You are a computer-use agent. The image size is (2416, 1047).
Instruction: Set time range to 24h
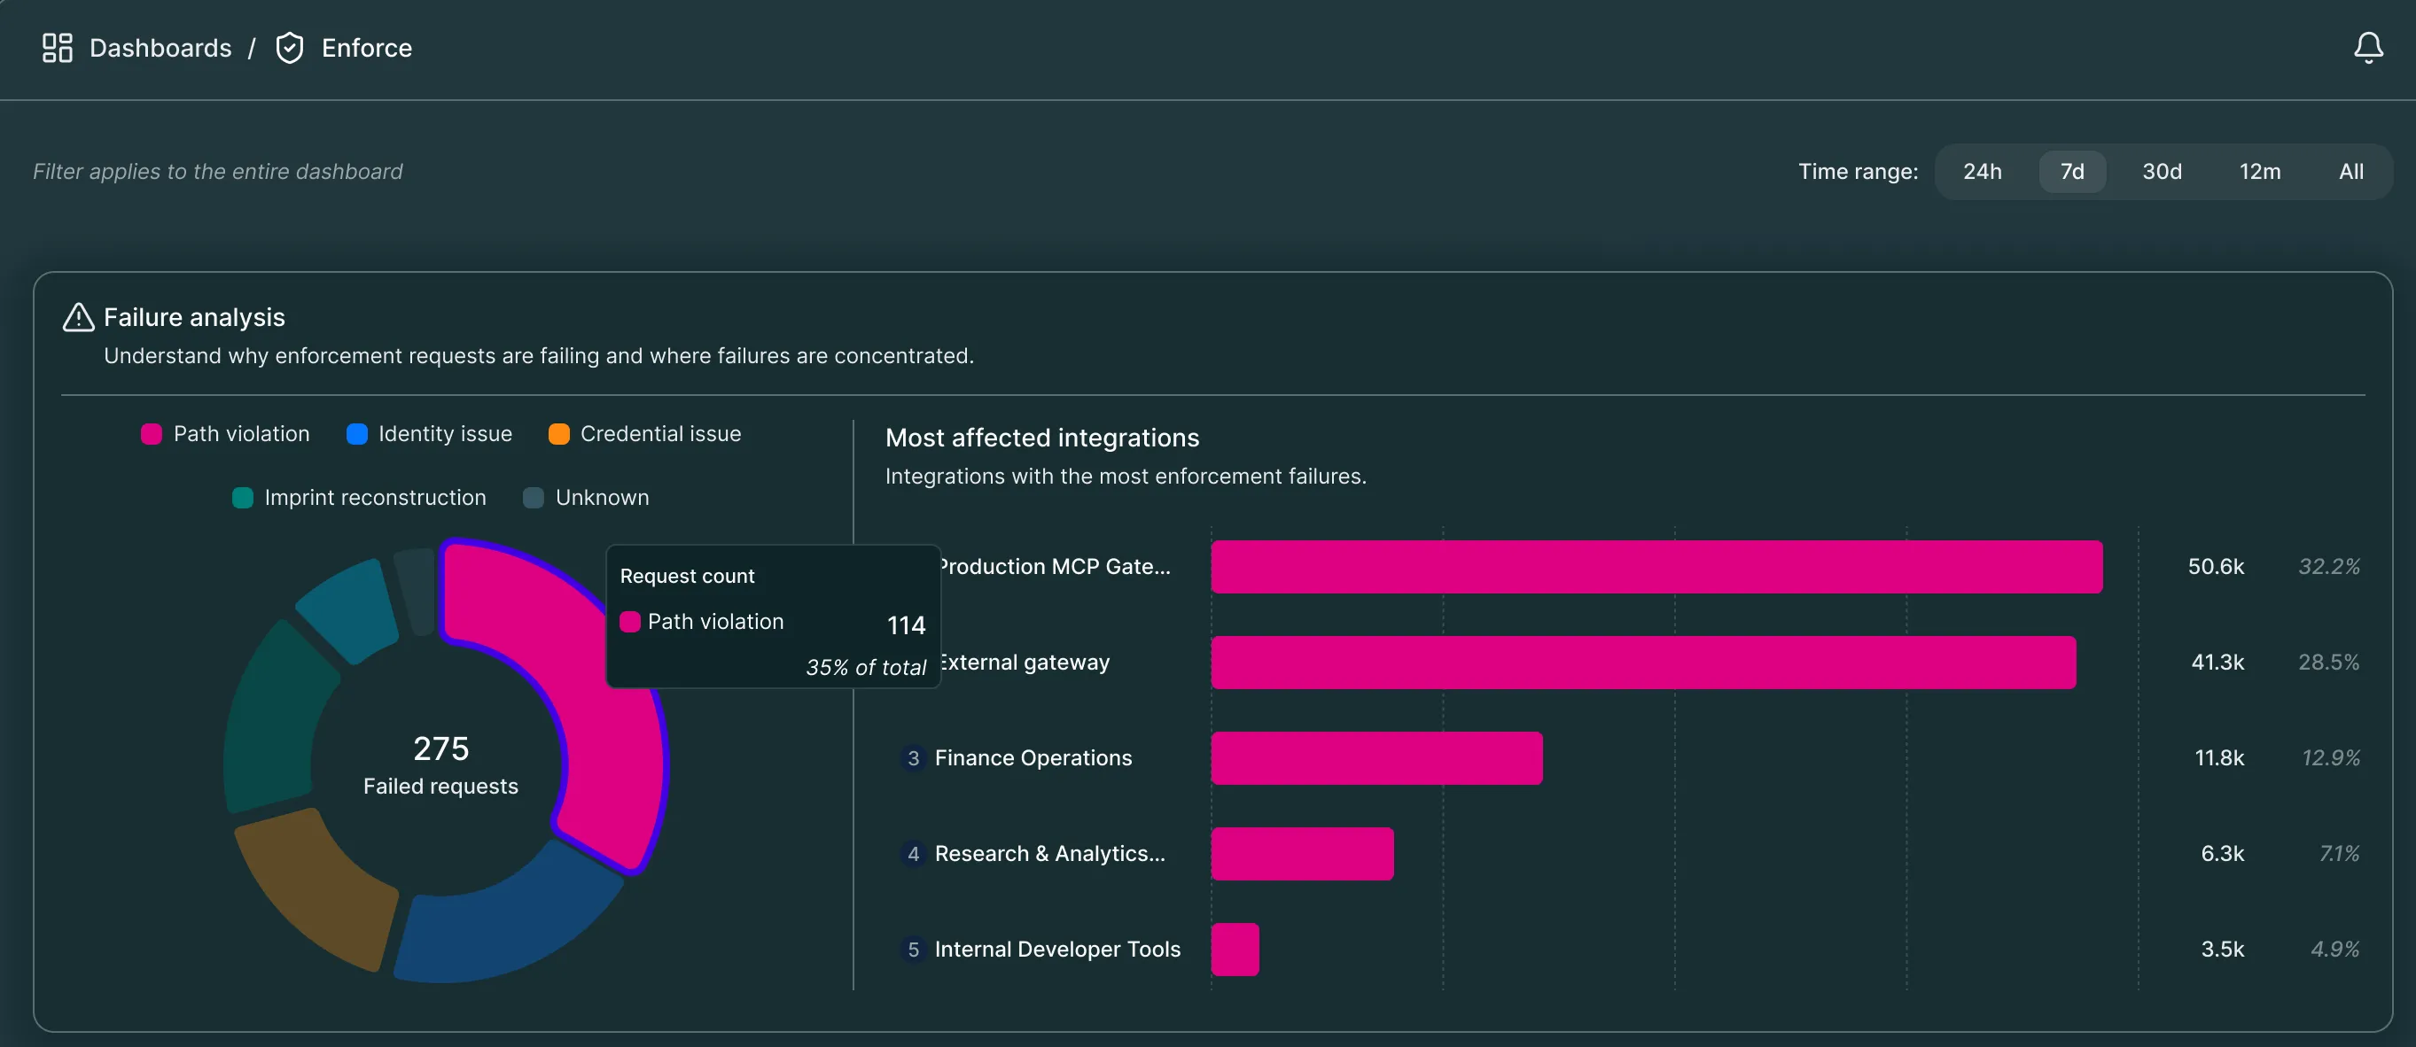click(1982, 172)
